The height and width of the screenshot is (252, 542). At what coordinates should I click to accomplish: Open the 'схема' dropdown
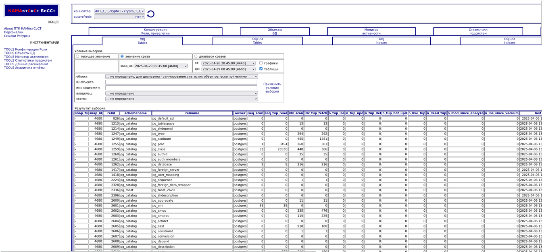(x=181, y=99)
